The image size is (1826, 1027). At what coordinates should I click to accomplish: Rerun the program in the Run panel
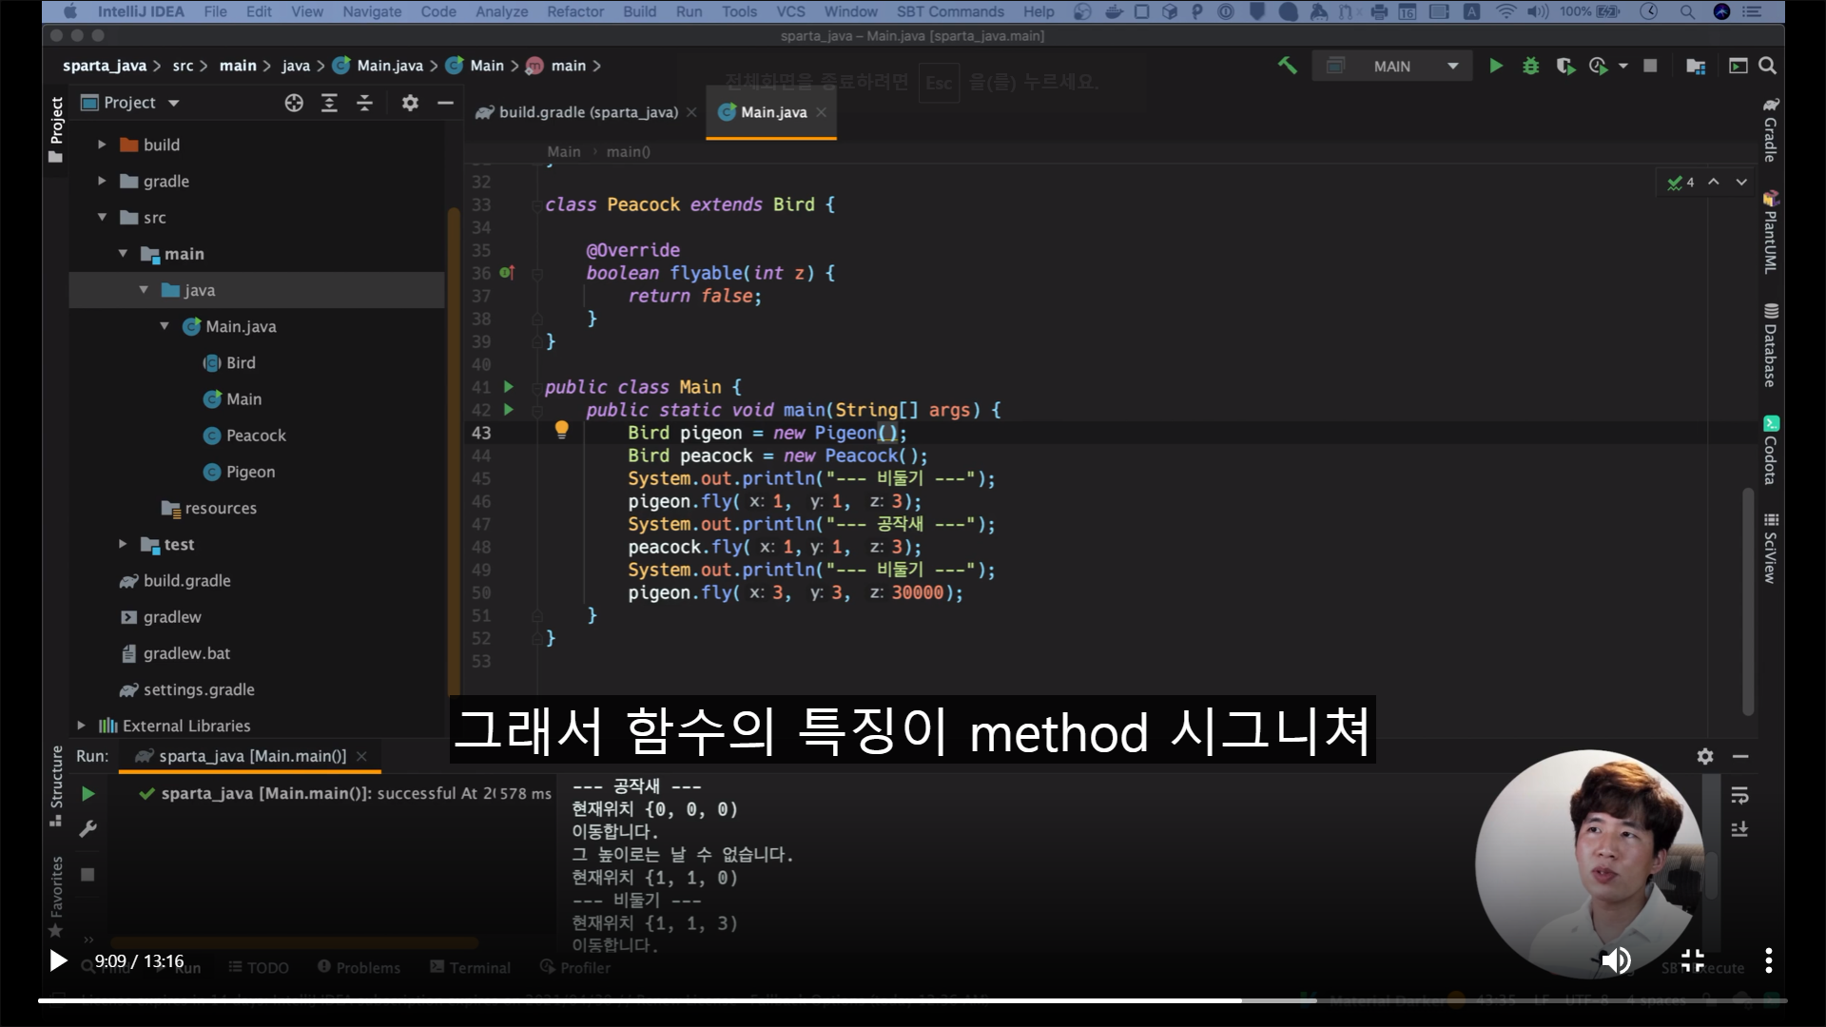coord(87,794)
